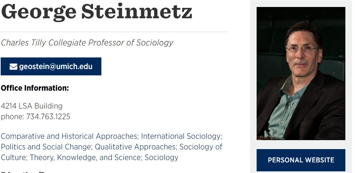This screenshot has width=357, height=173.
Task: Click the envelope icon beside the email
Action: (x=13, y=67)
